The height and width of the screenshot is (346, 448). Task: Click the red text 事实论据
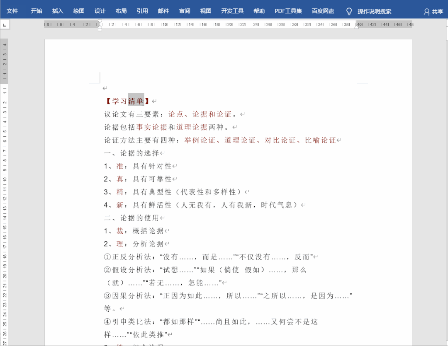pyautogui.click(x=152, y=127)
